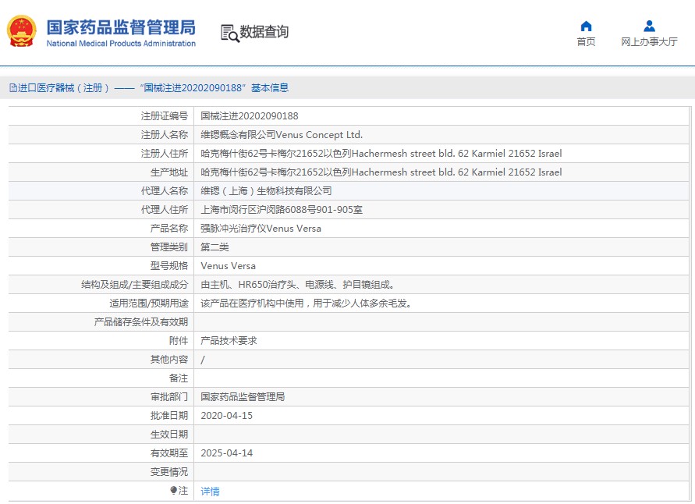Screen dimensions: 695x504
Task: Click the document icon before 进口医疗器械
Action: (12, 87)
